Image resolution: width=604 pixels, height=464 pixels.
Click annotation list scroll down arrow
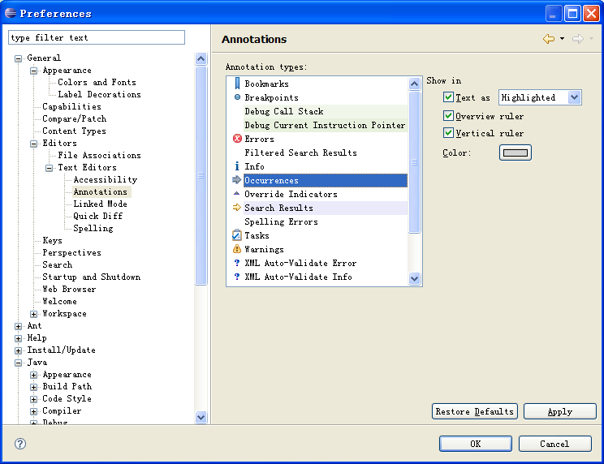pyautogui.click(x=415, y=278)
